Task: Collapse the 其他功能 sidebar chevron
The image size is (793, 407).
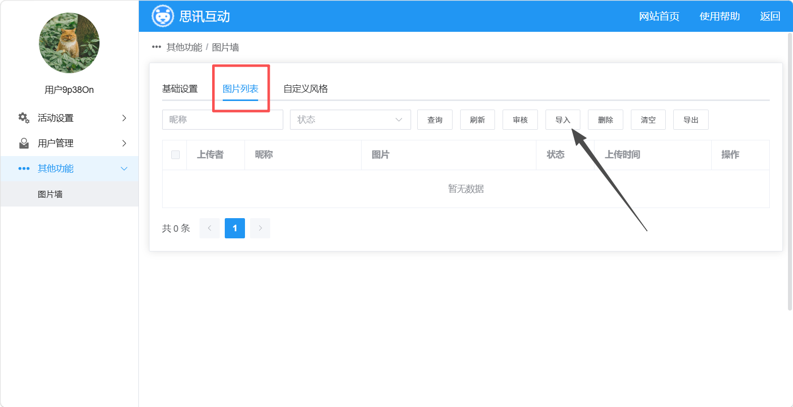Action: tap(124, 169)
